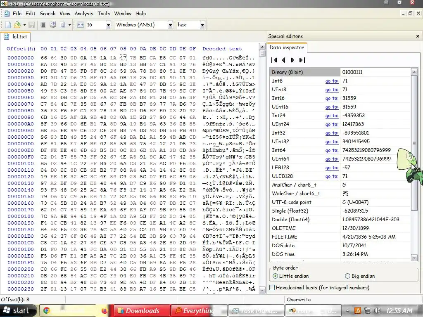Go to previous byte in Data inspector
Viewport: 423px width, 317px height.
[x=283, y=60]
